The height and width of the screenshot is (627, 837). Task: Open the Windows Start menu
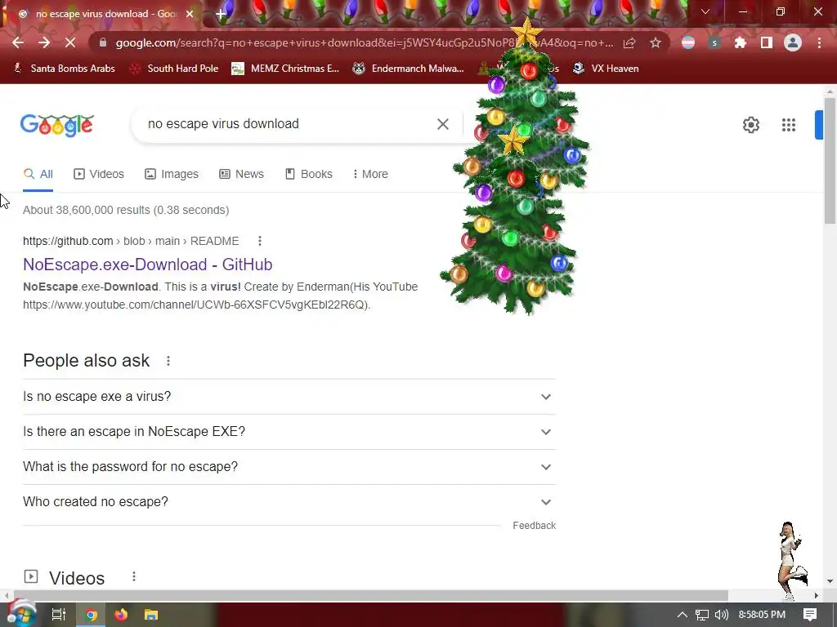pyautogui.click(x=21, y=615)
